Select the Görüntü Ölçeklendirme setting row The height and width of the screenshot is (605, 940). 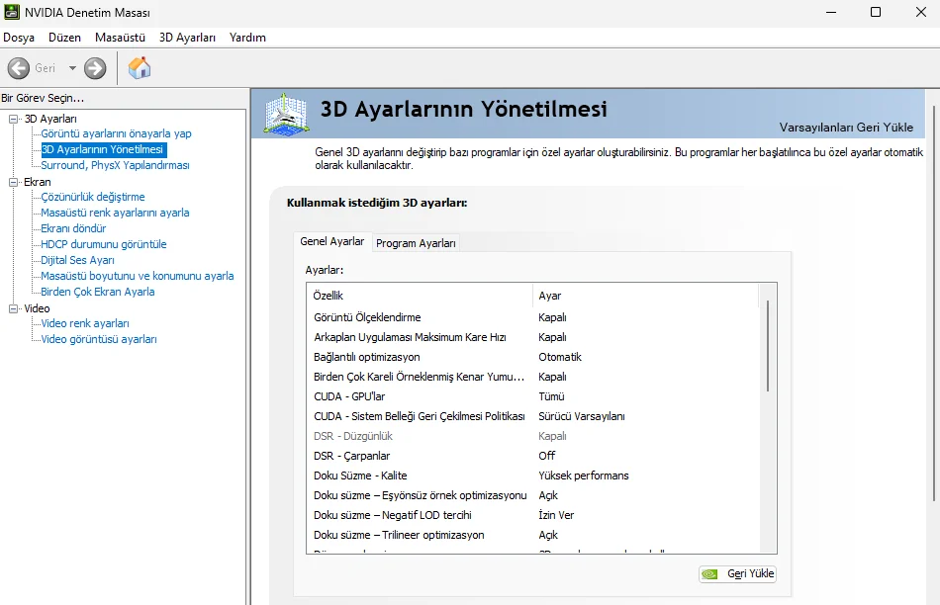point(534,317)
